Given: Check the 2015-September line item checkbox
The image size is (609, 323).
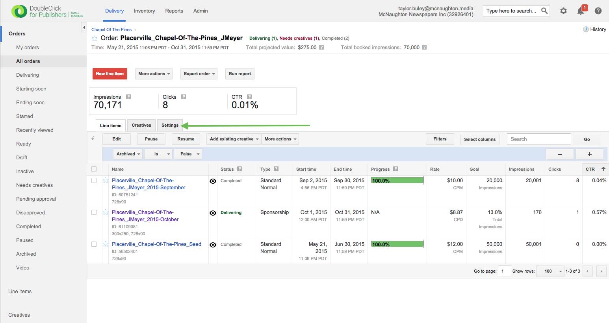Looking at the screenshot, I should pyautogui.click(x=94, y=181).
